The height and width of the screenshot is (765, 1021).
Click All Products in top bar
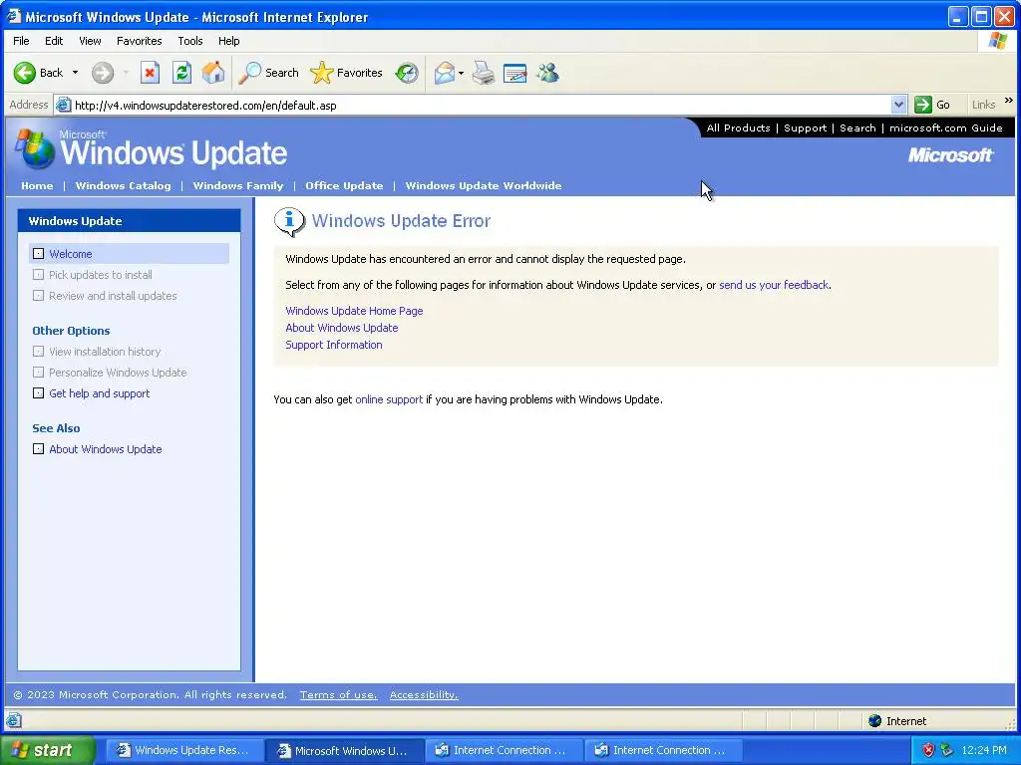pyautogui.click(x=739, y=128)
